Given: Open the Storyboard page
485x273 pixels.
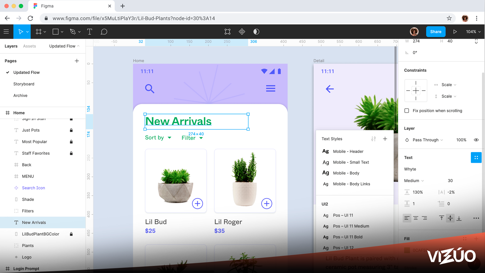Looking at the screenshot, I should click(24, 84).
